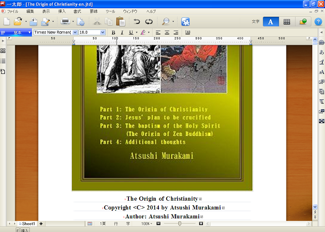Image resolution: width=325 pixels, height=232 pixels.
Task: Toggle Italic formatting
Action: pyautogui.click(x=122, y=33)
